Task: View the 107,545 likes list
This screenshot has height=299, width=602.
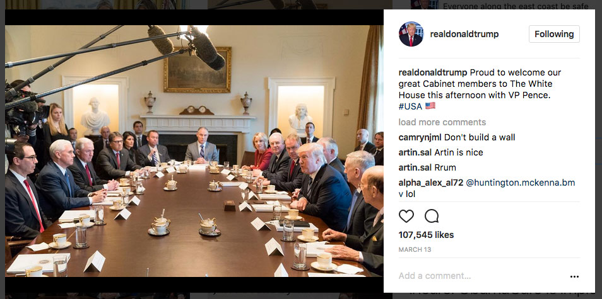Action: (x=426, y=235)
